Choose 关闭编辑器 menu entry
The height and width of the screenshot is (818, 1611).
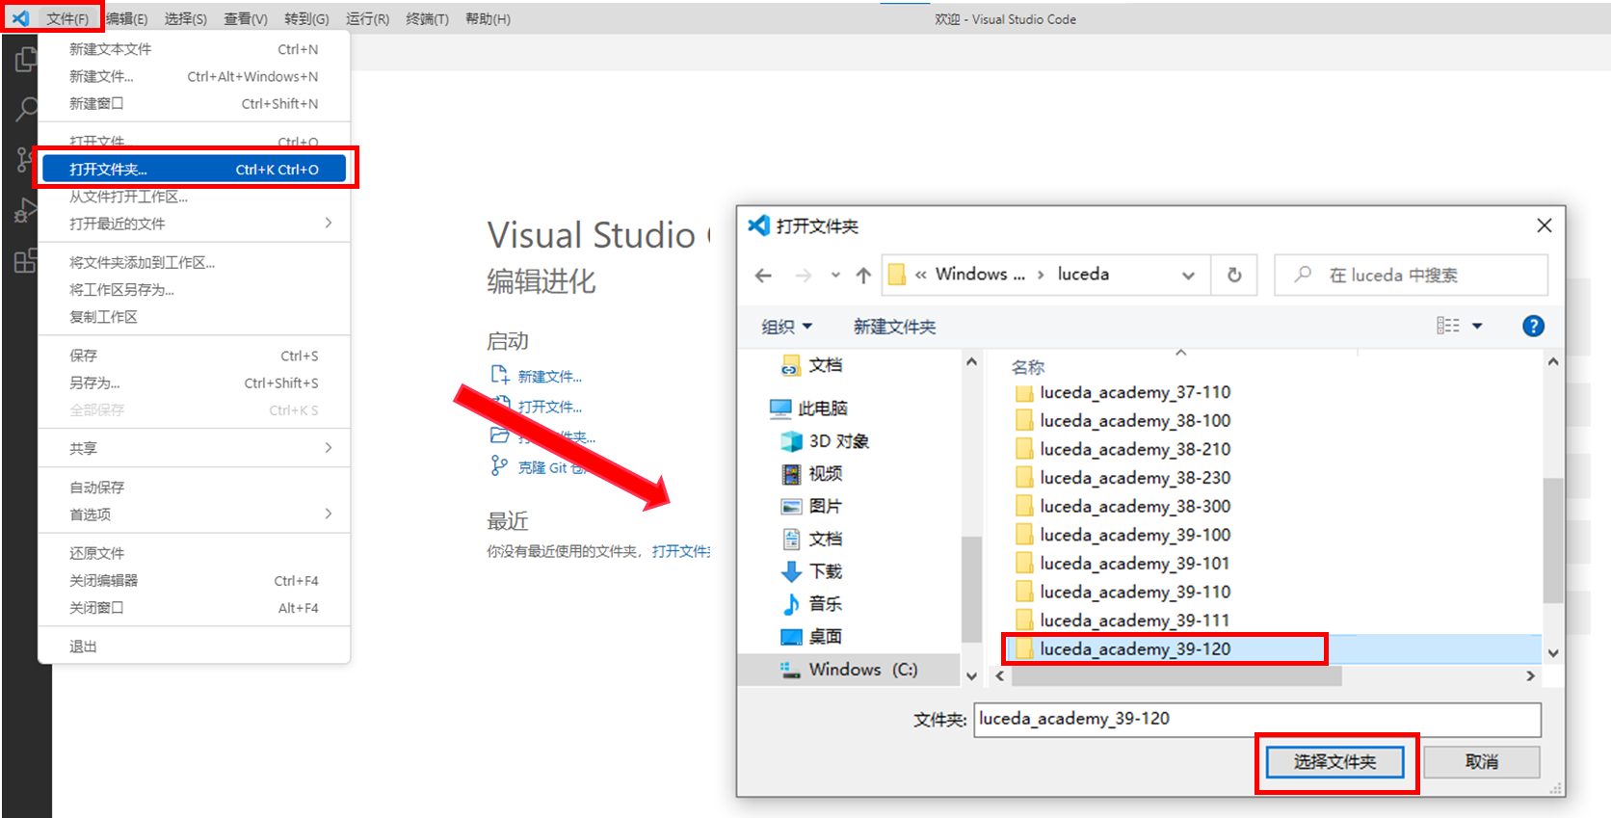pos(194,580)
